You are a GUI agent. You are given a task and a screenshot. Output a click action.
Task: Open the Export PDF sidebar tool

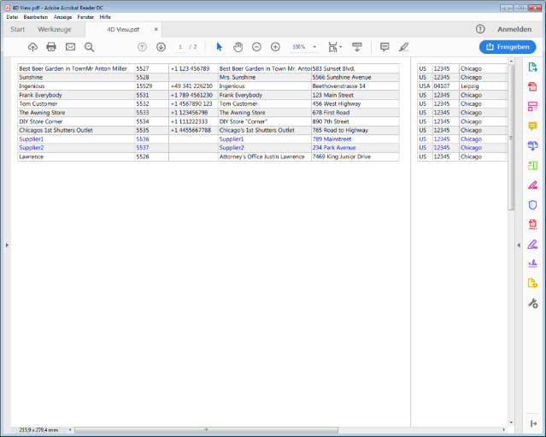click(532, 68)
